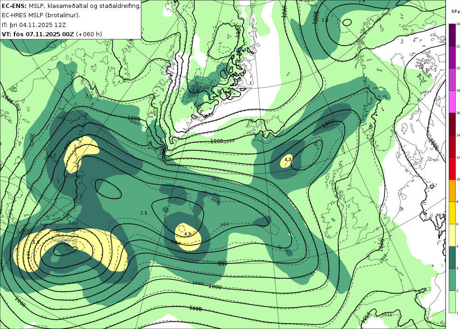Click the 12 tick label on color scale
Image resolution: width=466 pixels, height=329 pixels.
click(x=458, y=157)
